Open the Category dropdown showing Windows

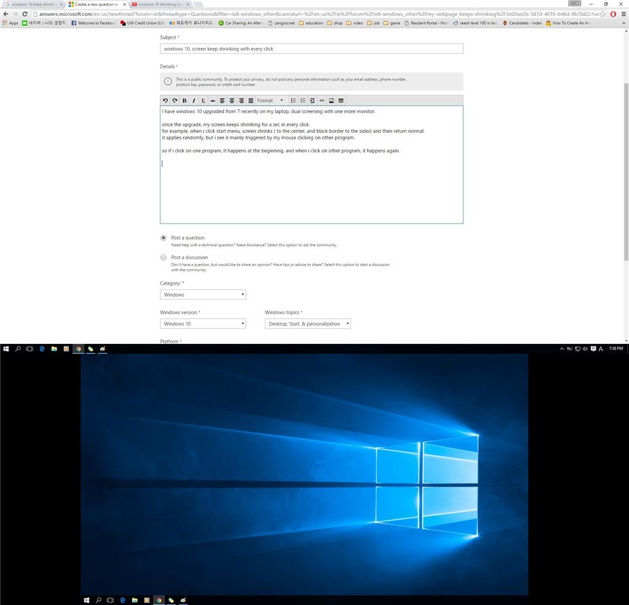(x=203, y=294)
